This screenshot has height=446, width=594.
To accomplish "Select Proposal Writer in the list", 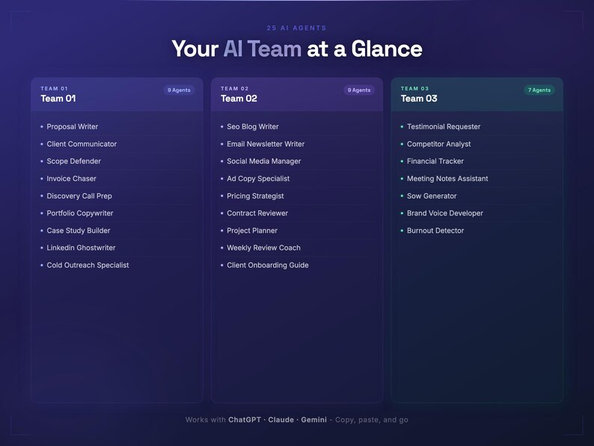I will [x=73, y=126].
